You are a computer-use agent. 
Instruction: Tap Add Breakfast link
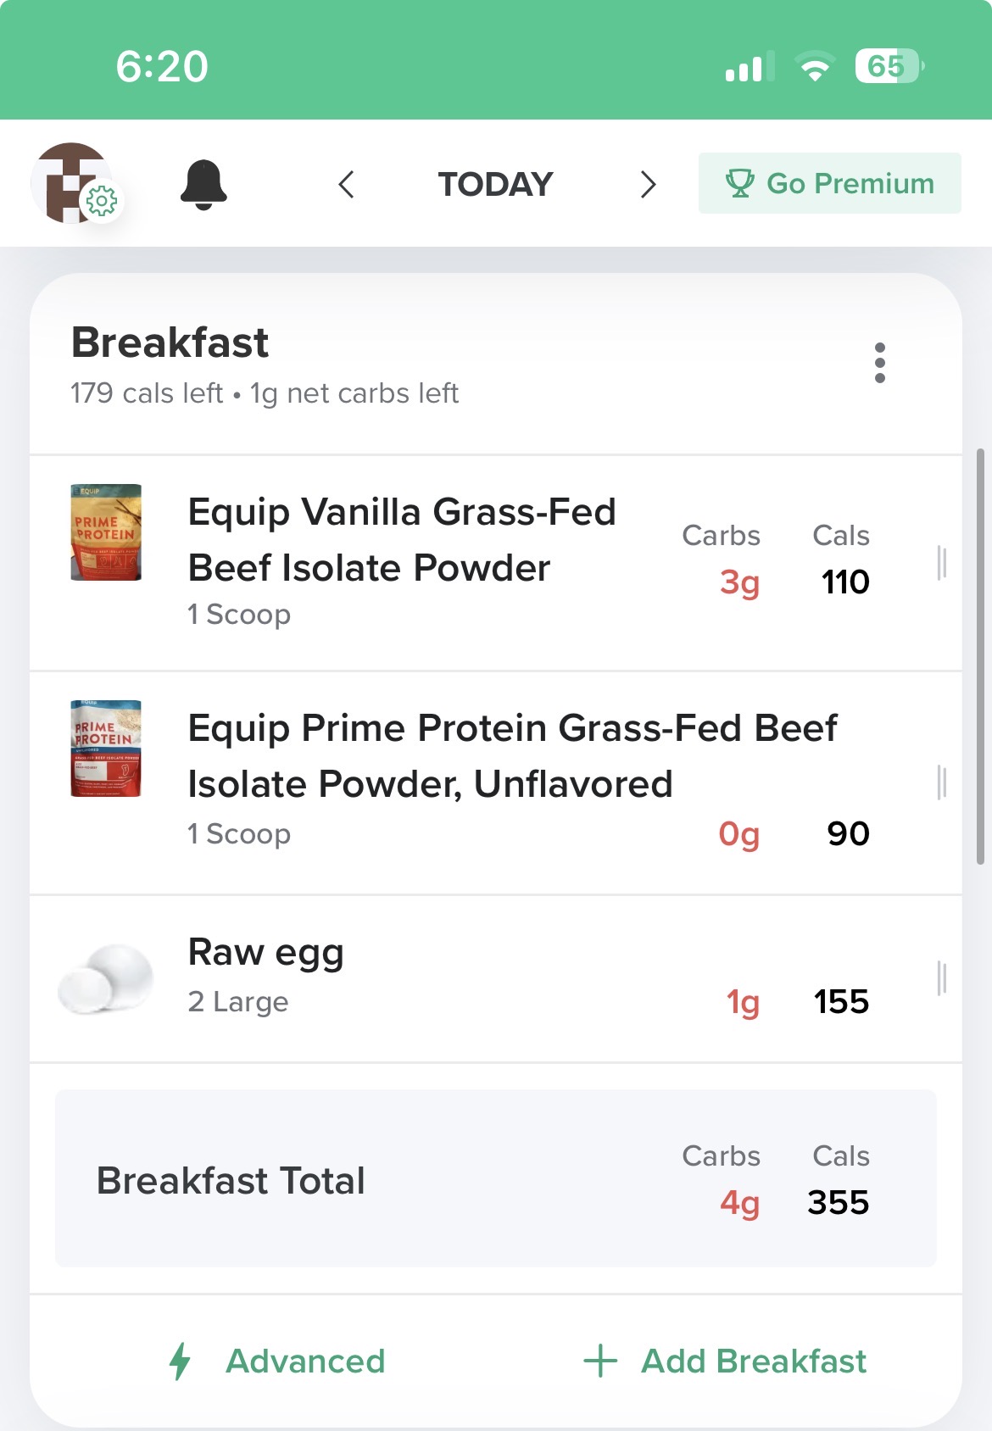[753, 1361]
